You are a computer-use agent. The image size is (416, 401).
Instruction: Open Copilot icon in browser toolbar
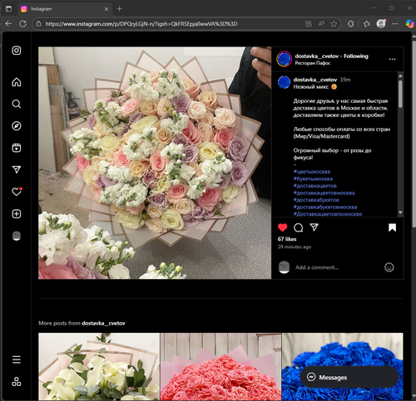click(x=409, y=24)
